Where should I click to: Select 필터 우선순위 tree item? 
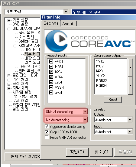[29, 71]
